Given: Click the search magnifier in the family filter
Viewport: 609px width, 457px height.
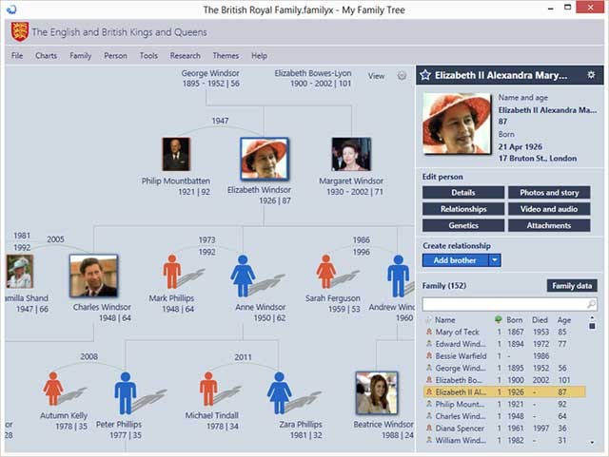Looking at the screenshot, I should [591, 305].
